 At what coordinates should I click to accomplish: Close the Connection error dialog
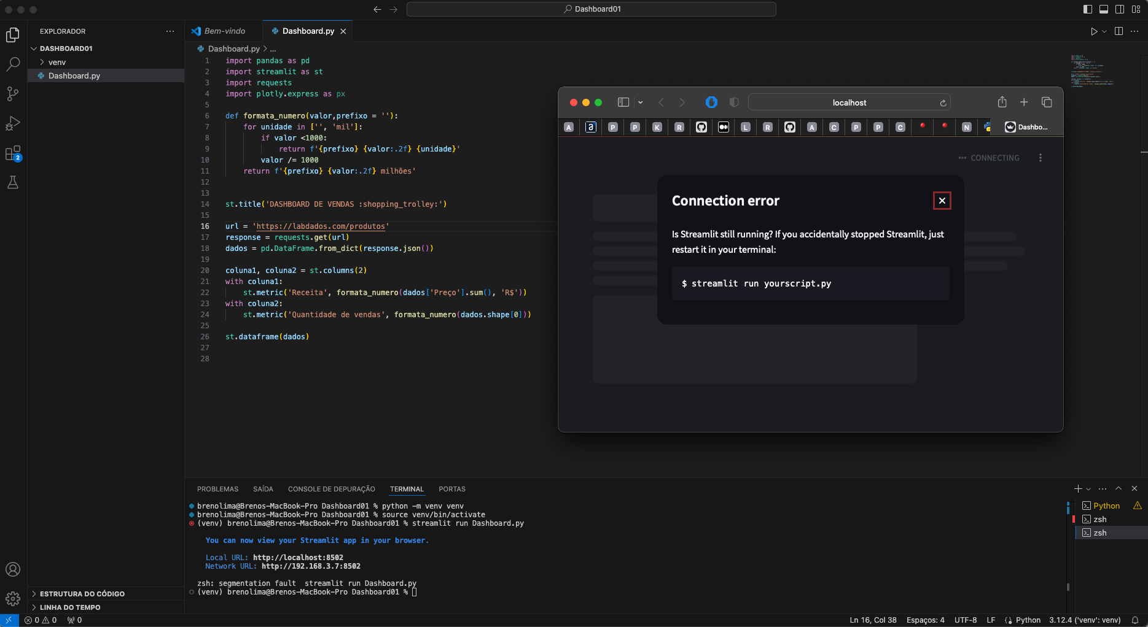click(942, 201)
